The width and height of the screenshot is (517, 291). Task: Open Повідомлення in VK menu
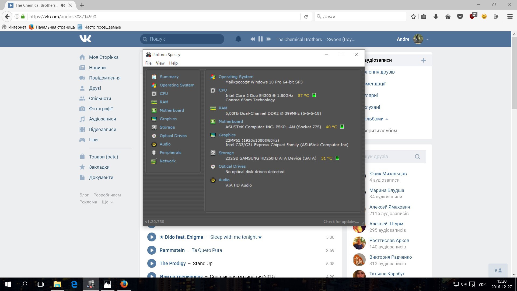(105, 78)
